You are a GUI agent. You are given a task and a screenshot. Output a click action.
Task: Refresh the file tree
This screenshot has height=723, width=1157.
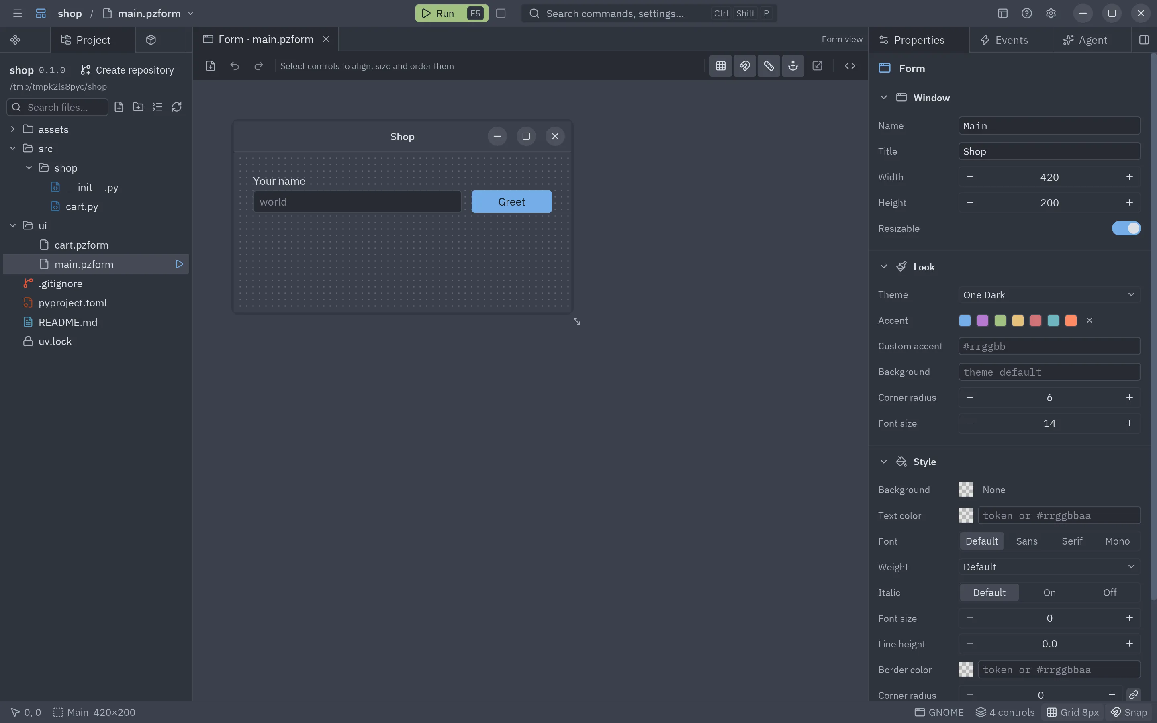point(176,107)
